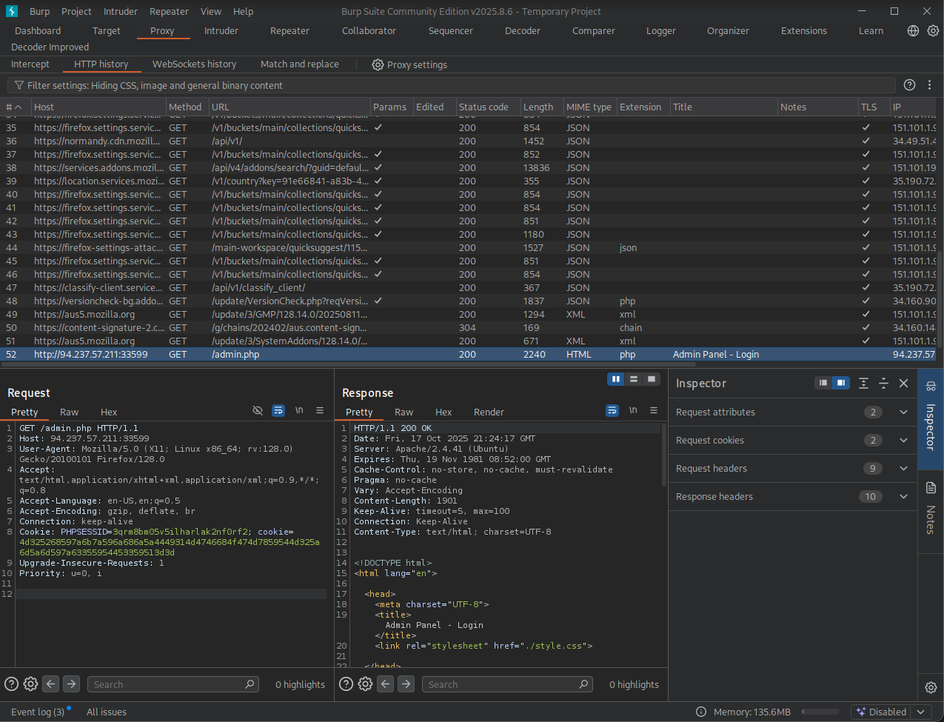Toggle line wrap icon in Request panel
Viewport: 944px width, 722px height.
pos(278,410)
